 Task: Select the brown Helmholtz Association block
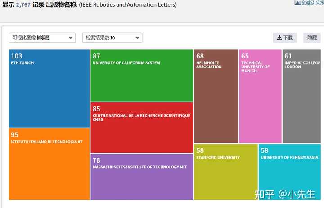click(216, 97)
